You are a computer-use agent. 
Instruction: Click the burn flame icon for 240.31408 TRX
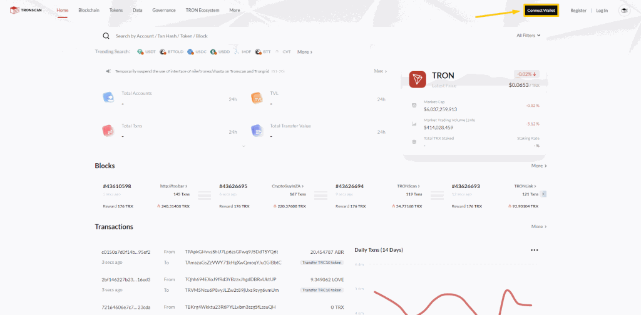tap(158, 206)
